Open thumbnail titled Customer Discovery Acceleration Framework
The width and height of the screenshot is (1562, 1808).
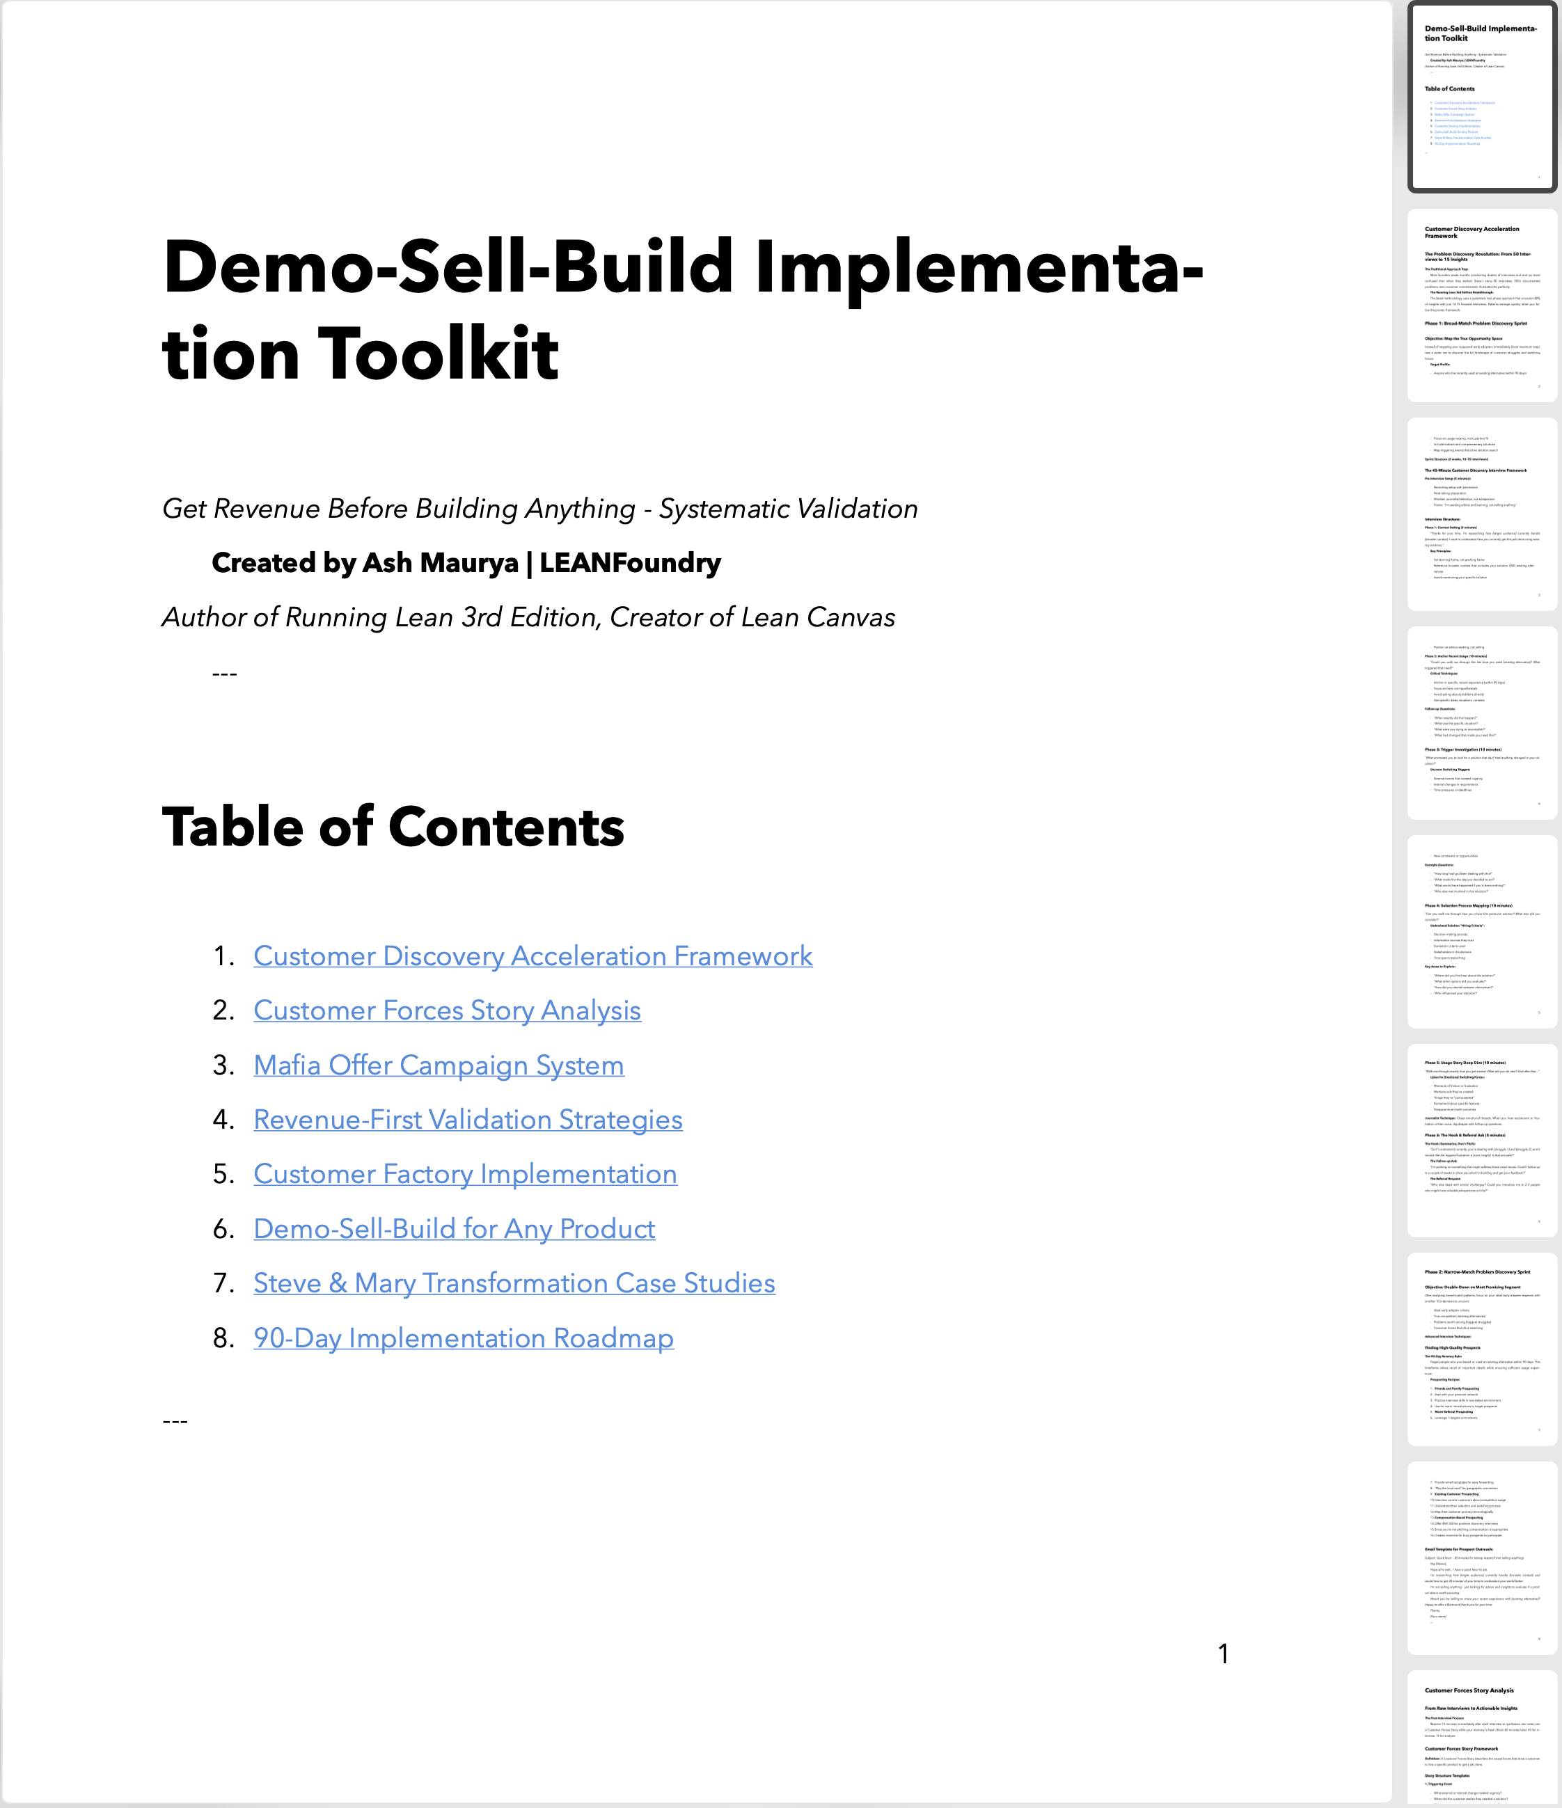tap(1483, 306)
